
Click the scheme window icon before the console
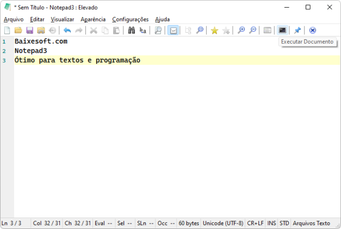click(x=267, y=31)
